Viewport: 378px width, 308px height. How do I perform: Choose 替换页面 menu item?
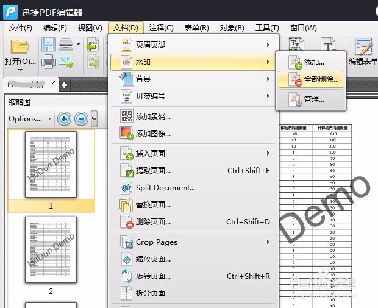[193, 205]
